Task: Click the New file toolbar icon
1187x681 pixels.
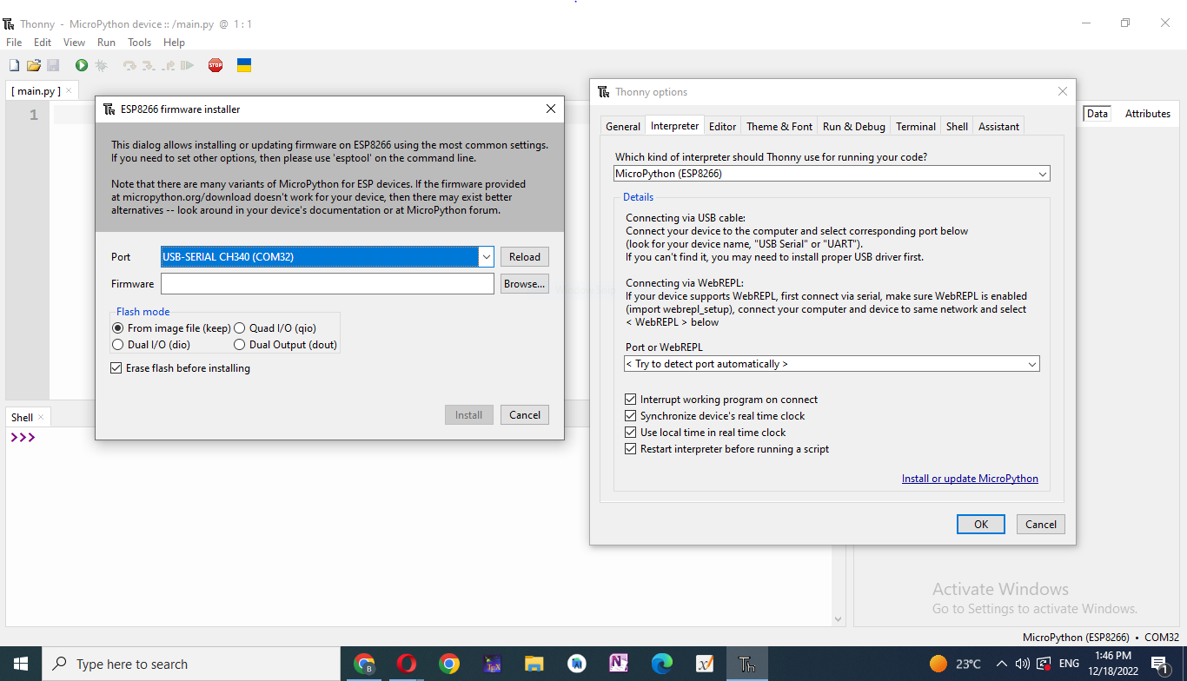Action: (14, 65)
